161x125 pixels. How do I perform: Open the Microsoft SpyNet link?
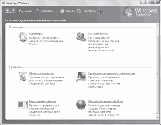(98, 34)
